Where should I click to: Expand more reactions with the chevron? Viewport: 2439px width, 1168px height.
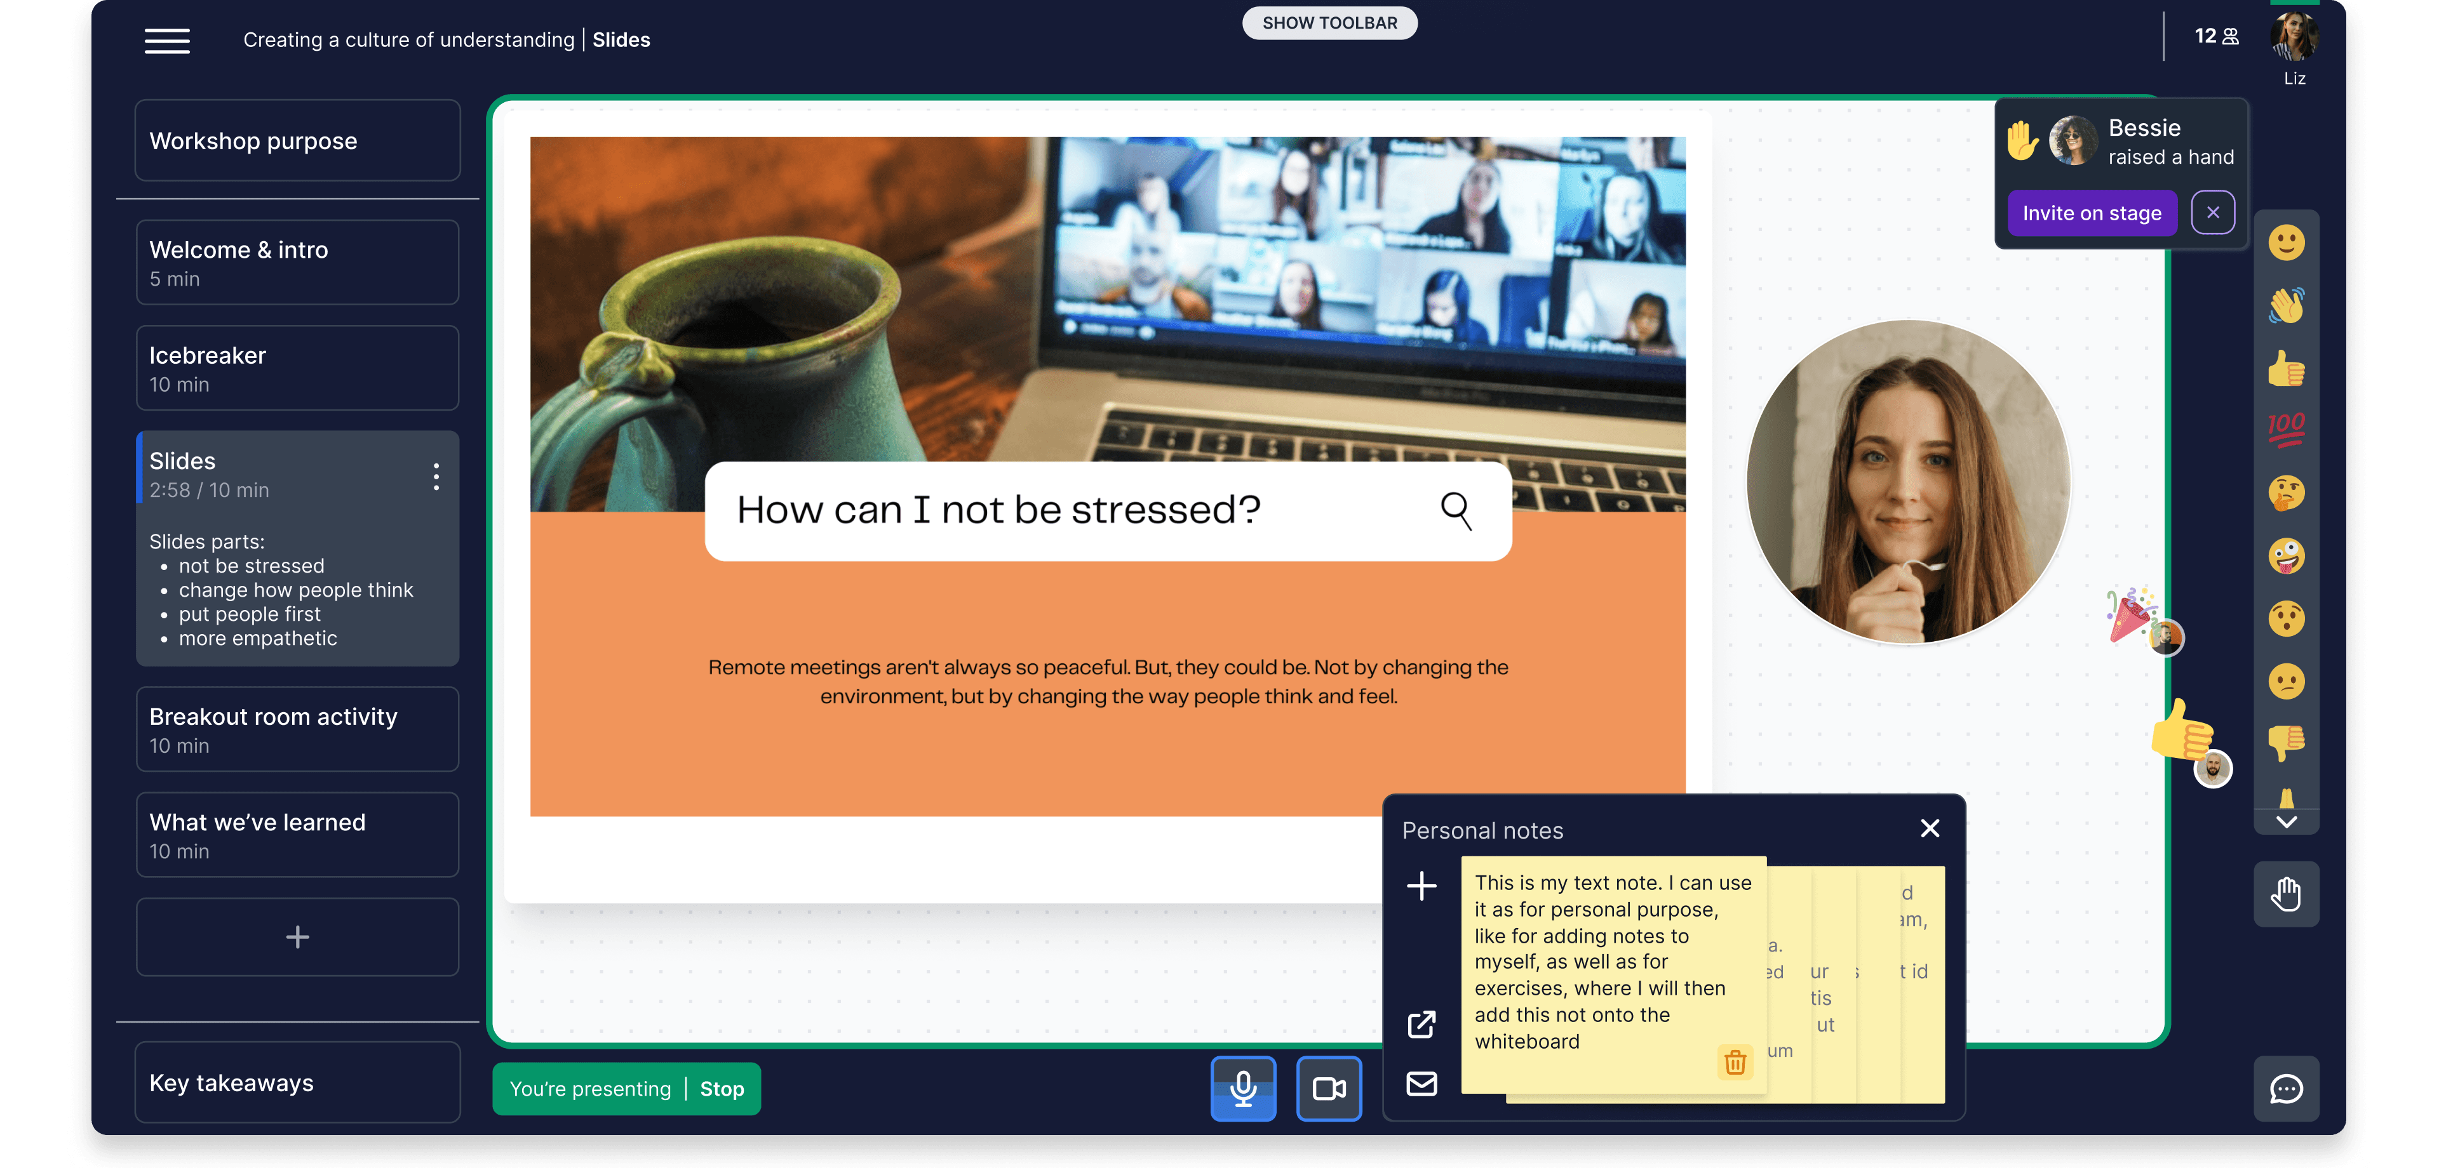coord(2286,821)
